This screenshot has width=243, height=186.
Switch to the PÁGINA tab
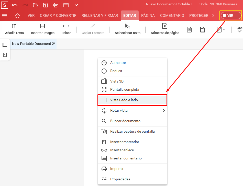[148, 16]
